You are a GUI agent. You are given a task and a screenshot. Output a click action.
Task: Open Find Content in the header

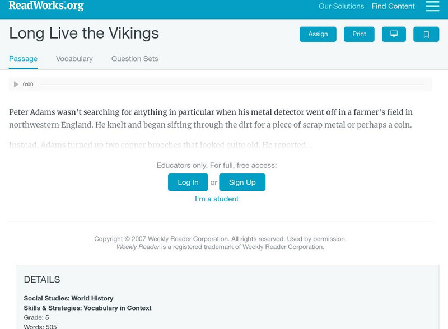[x=393, y=7]
